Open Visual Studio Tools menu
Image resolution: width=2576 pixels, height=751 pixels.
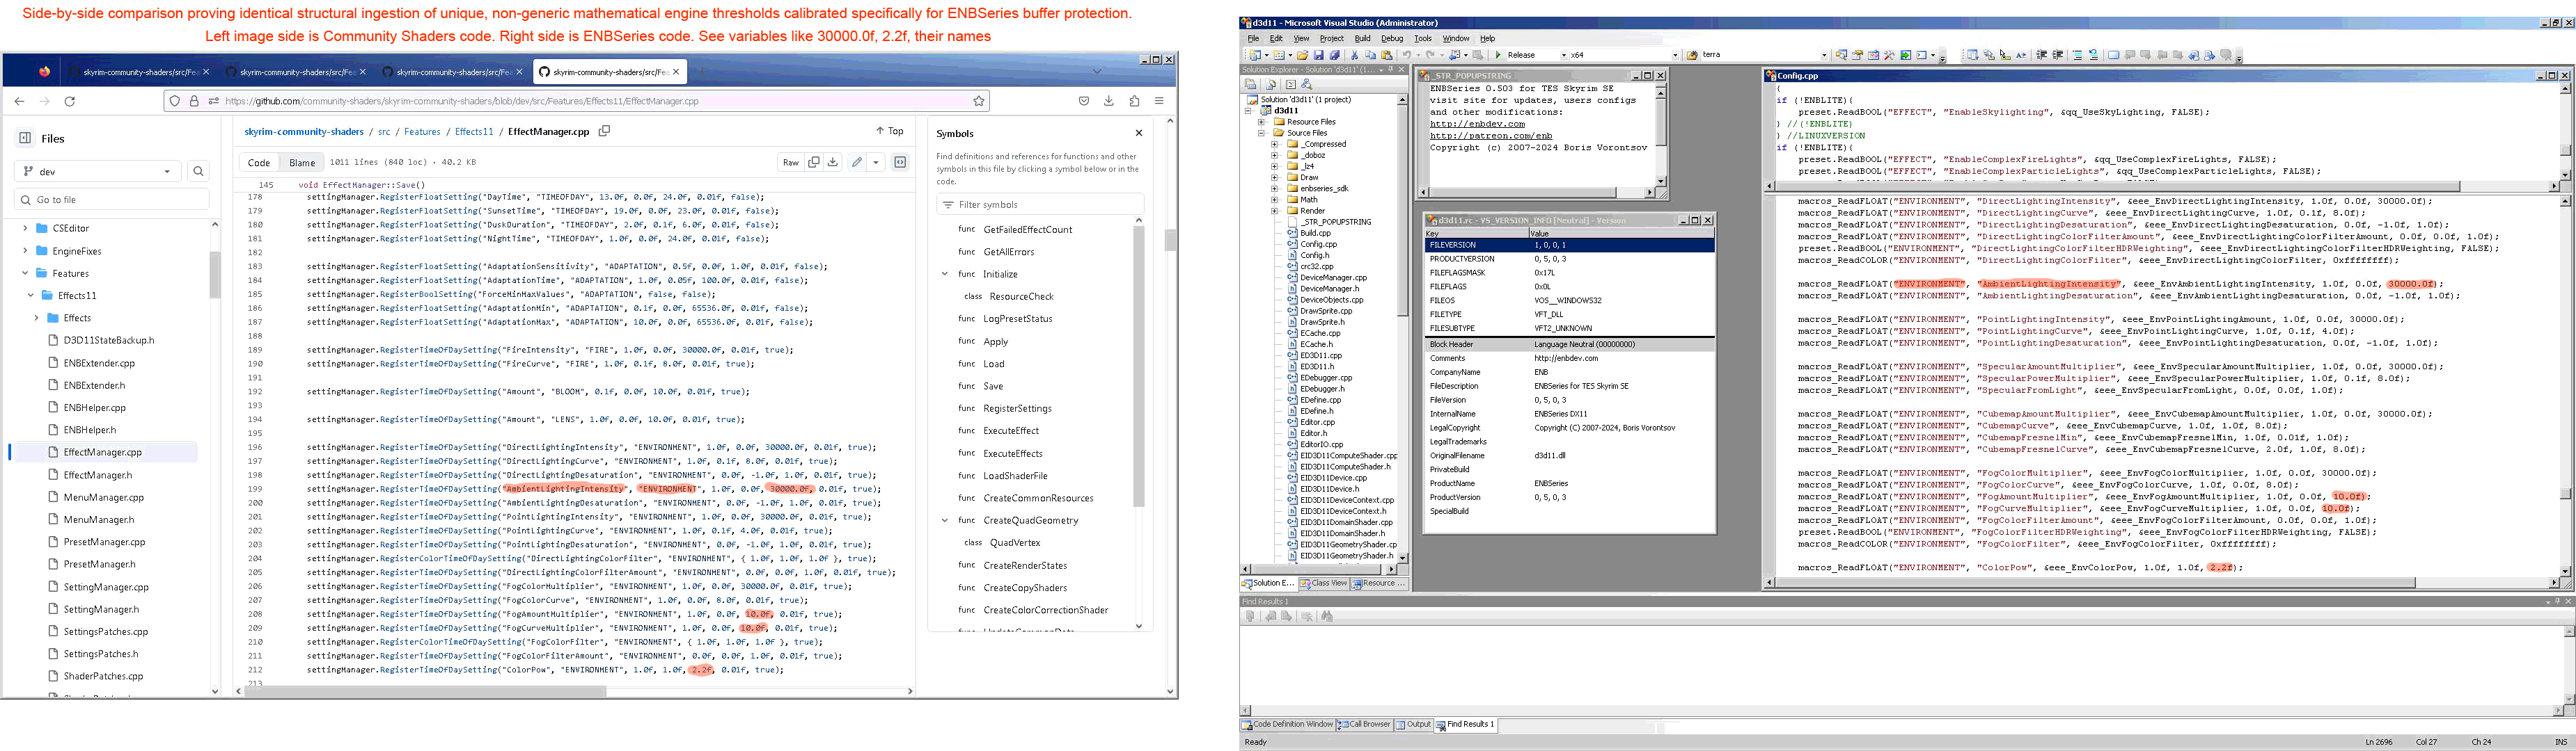click(x=1423, y=38)
